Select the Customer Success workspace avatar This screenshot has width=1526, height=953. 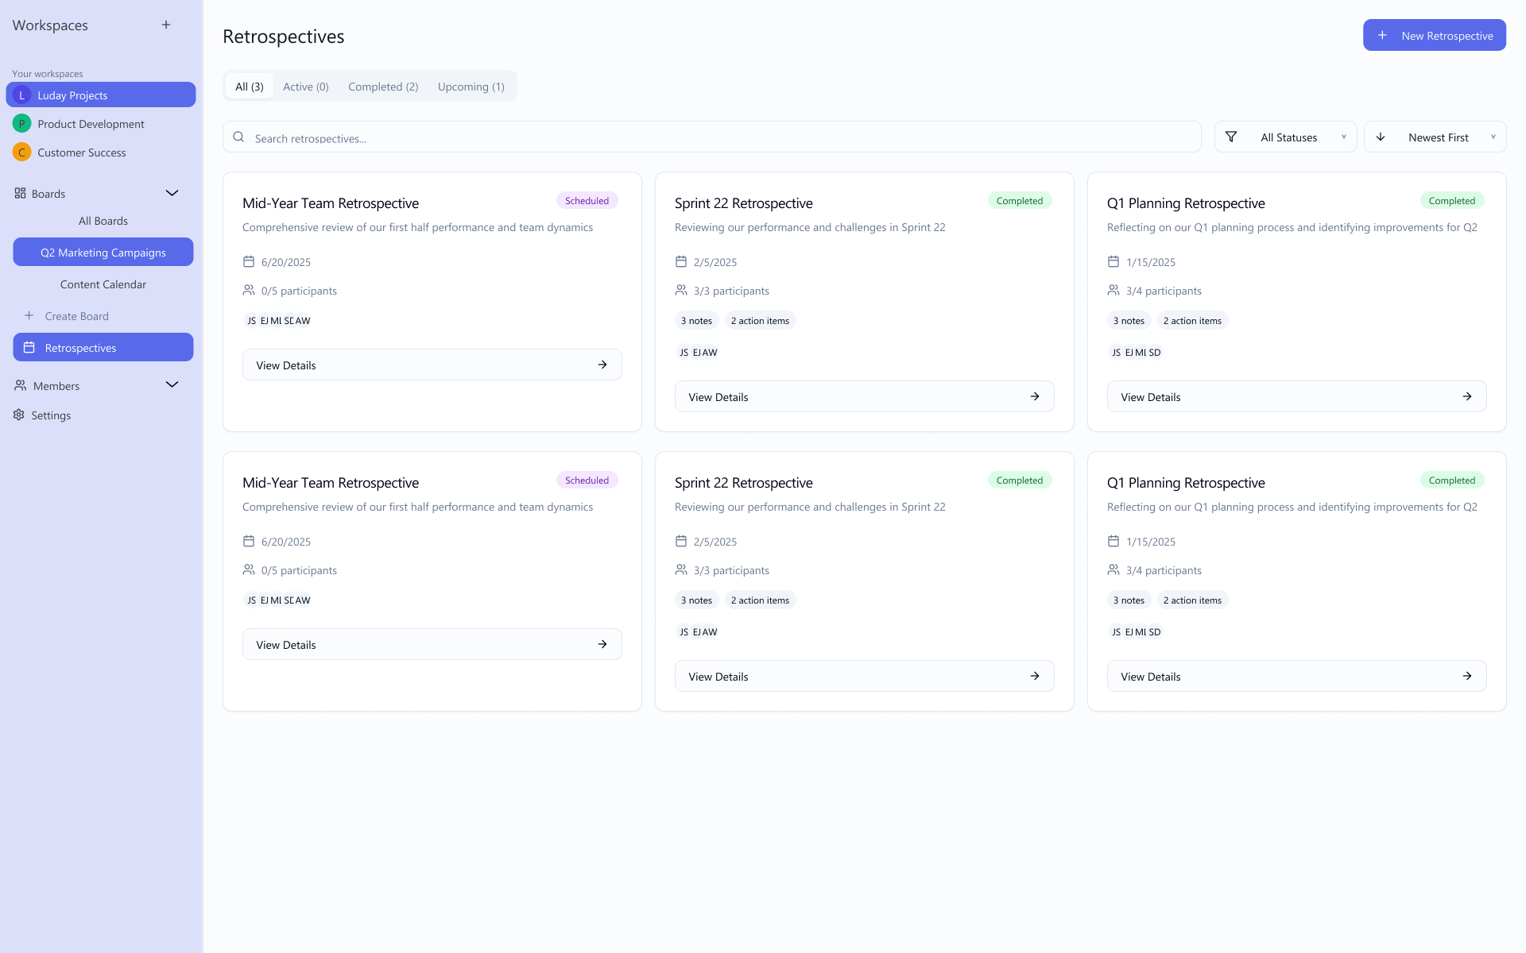pos(21,152)
